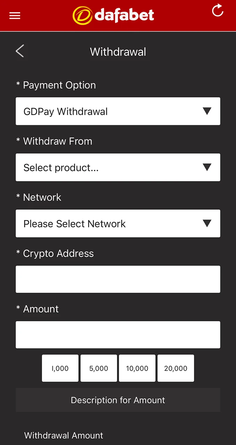
Task: Click the Withdrawal page title
Action: tap(118, 52)
